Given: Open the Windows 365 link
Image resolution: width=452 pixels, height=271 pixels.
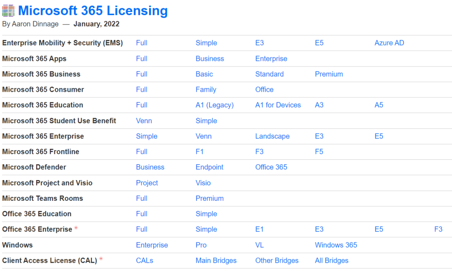Looking at the screenshot, I should pos(336,245).
